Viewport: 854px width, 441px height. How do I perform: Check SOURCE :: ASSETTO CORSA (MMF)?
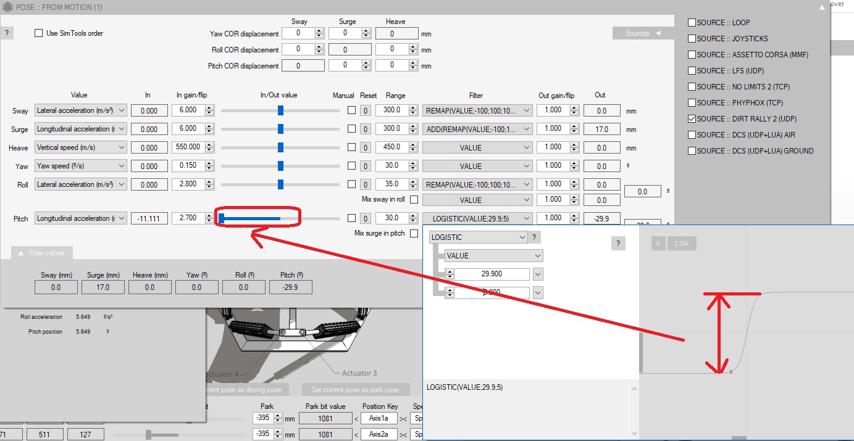tap(692, 55)
